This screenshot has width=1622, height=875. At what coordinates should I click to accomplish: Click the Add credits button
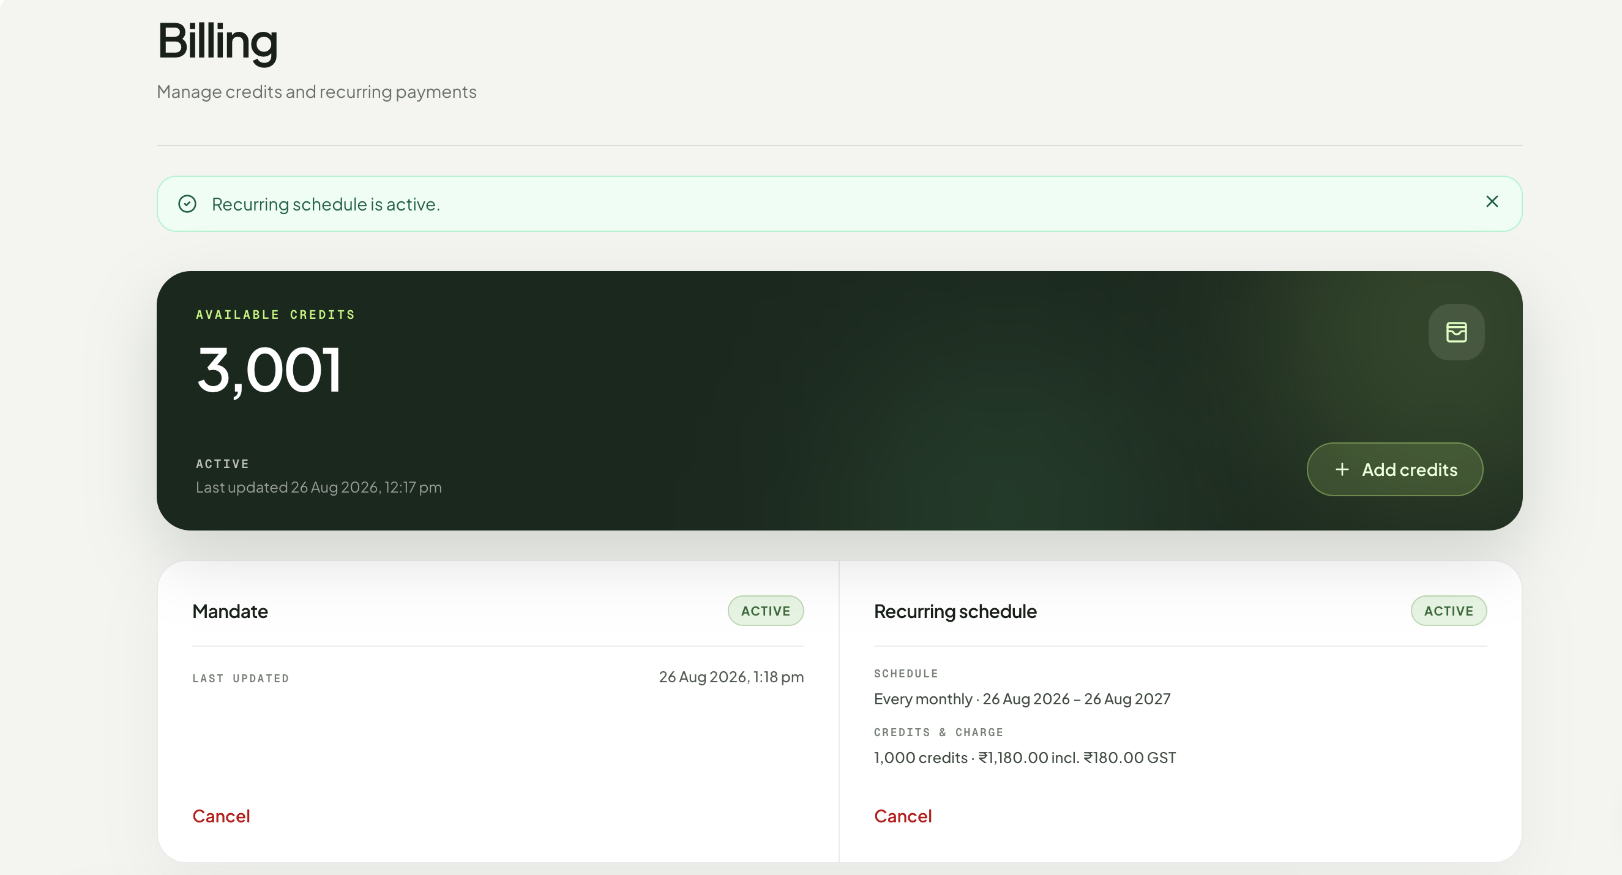[1395, 469]
